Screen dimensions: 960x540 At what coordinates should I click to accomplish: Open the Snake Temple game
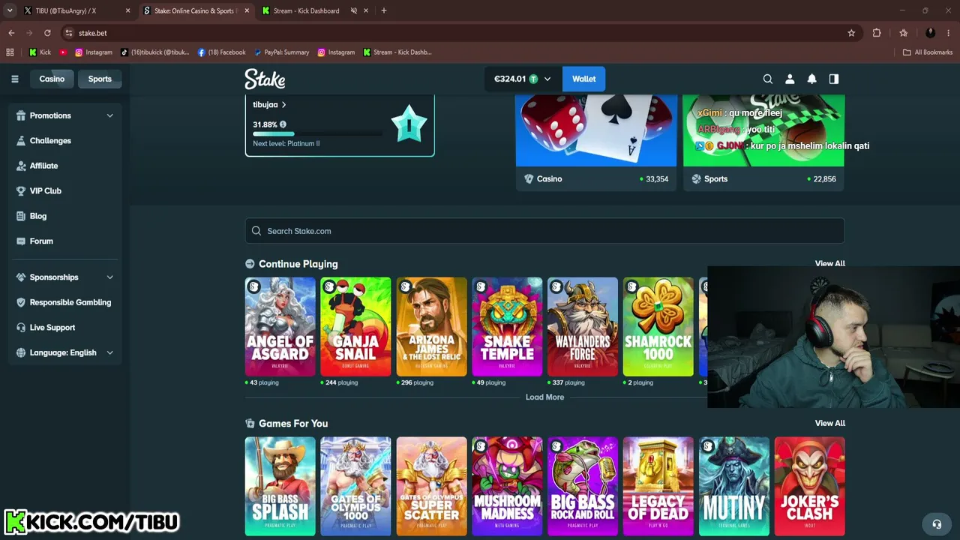[x=507, y=327]
